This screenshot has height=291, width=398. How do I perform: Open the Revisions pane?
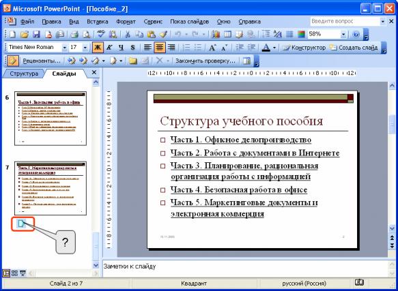[x=246, y=61]
